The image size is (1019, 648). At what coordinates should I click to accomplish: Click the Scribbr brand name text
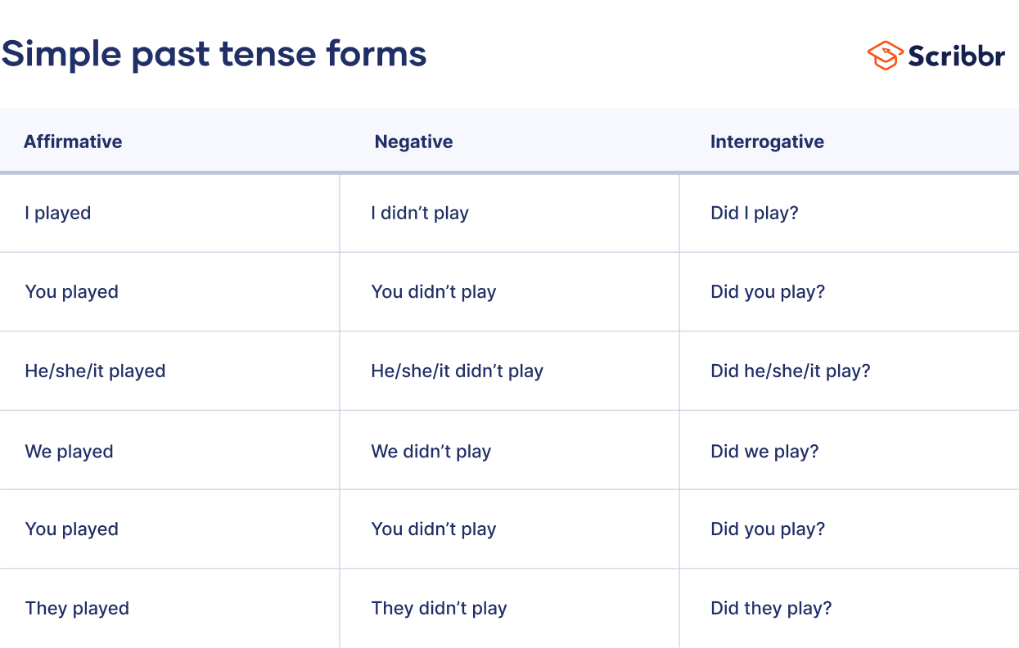coord(956,56)
